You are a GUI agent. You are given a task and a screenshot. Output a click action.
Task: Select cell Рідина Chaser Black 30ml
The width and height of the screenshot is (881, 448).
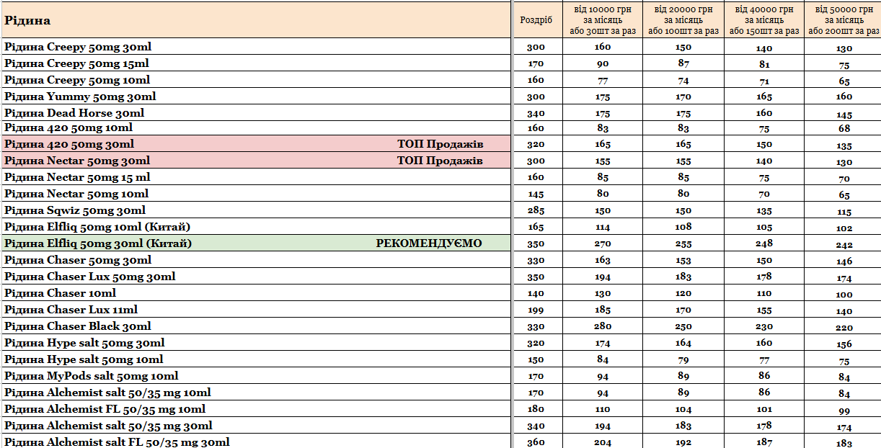[256, 326]
